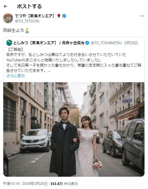Open the @TO_TOSHIMITSU handle link
The image size is (148, 189).
(106, 43)
